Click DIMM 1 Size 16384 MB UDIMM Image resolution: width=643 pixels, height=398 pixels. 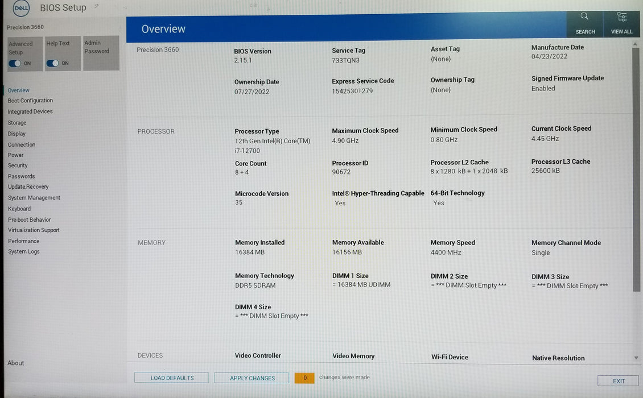[361, 285]
